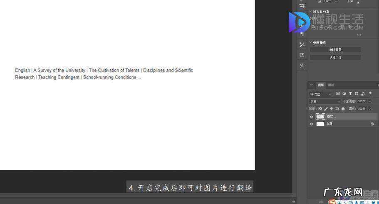Switch to the 3D tab
The width and height of the screenshot is (379, 204).
[311, 85]
